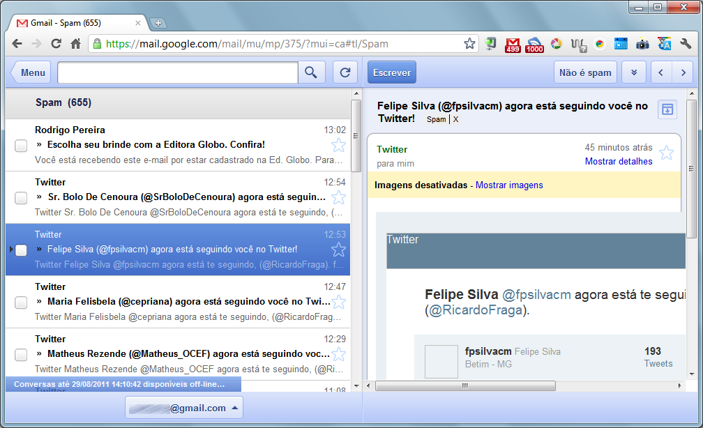Bookmark this page with the star
The image size is (703, 428).
[470, 44]
